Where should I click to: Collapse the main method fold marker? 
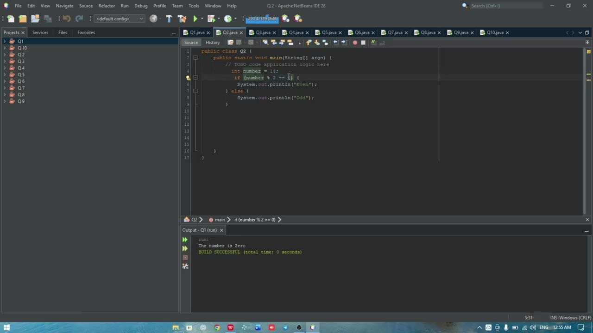click(196, 58)
